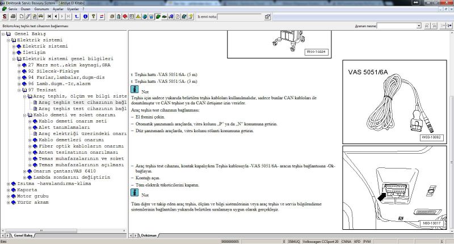Click the diagnostic port location illustration
This screenshot has width=454, height=244.
click(x=394, y=188)
